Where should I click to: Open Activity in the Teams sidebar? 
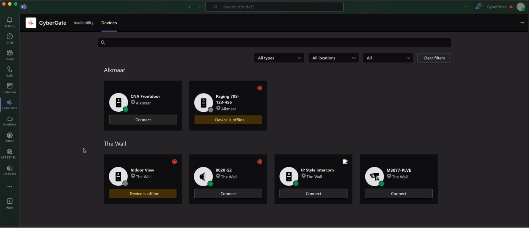pos(10,22)
